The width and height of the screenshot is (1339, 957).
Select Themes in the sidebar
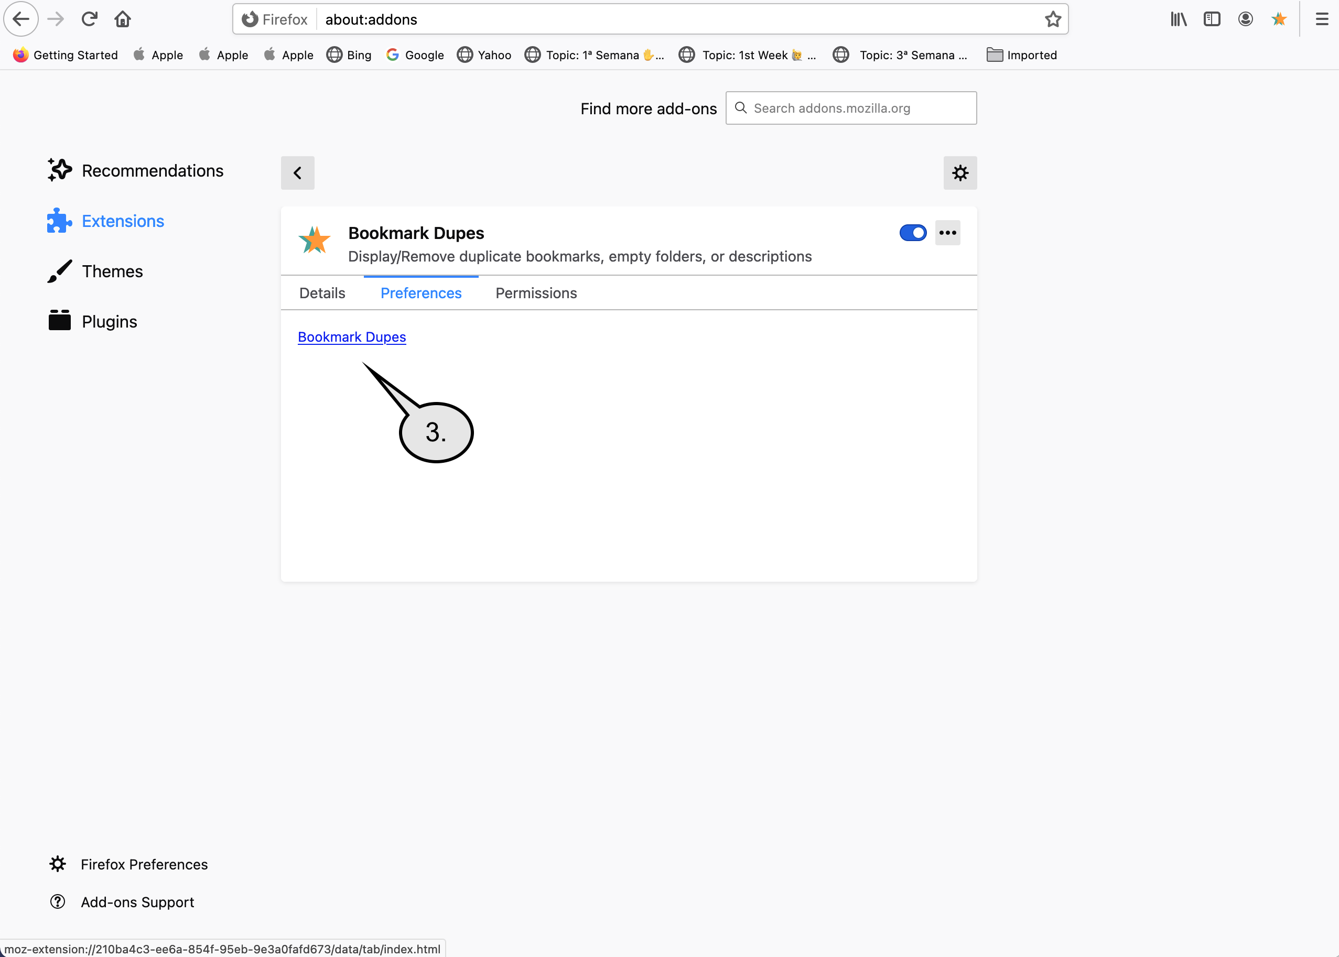click(112, 271)
